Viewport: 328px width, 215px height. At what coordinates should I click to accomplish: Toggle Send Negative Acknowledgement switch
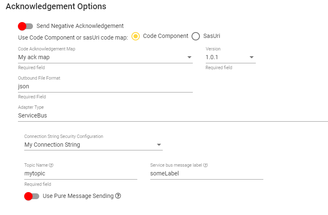click(x=25, y=26)
